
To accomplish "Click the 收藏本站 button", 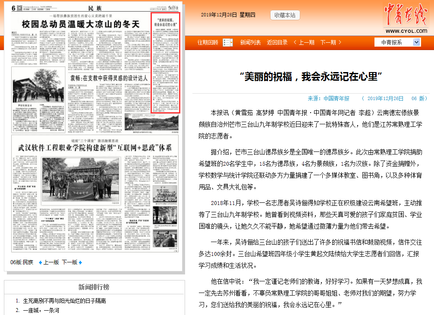I will [285, 15].
